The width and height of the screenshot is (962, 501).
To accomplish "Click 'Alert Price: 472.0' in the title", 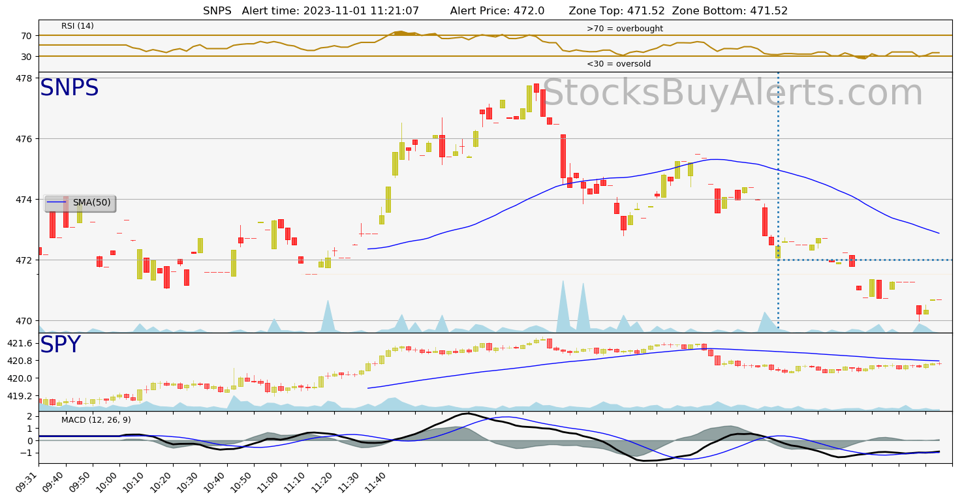I will click(497, 11).
